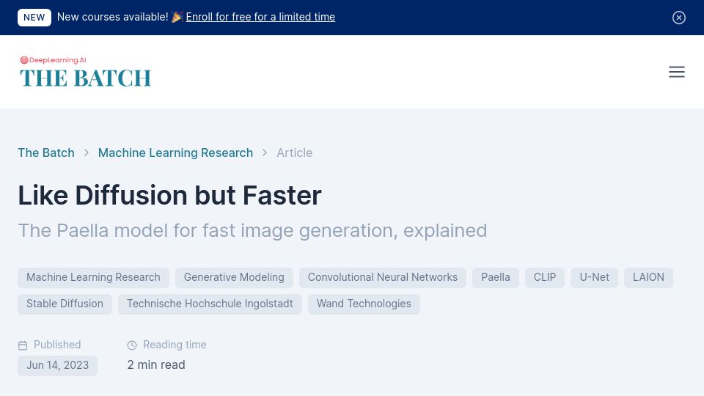Click the CLIP tag
The width and height of the screenshot is (704, 396).
click(545, 277)
